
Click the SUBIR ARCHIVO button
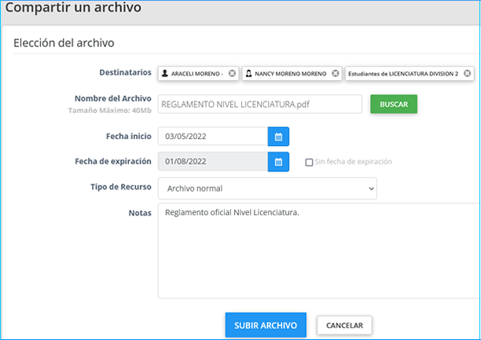[264, 324]
